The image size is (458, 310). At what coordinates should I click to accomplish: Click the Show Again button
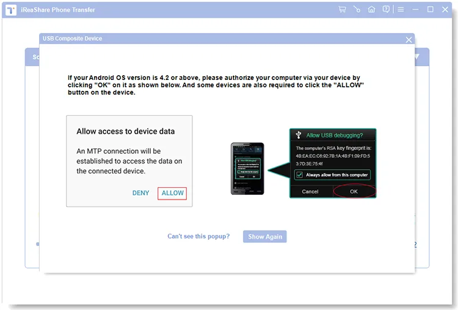[264, 236]
